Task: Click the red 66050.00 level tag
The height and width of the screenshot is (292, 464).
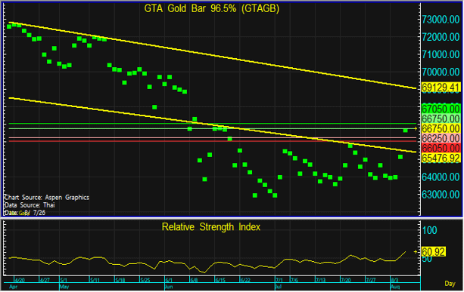Action: click(441, 148)
